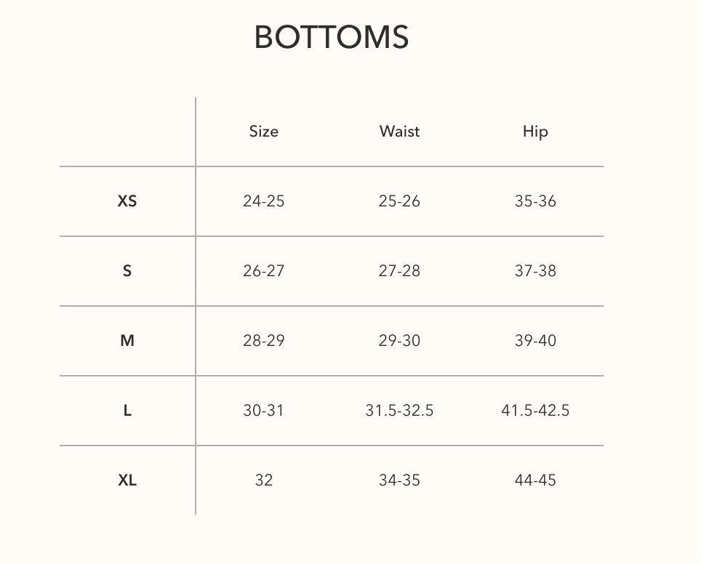Select the 41.5-42.5 hip cell
This screenshot has height=564, width=701.
pyautogui.click(x=536, y=410)
